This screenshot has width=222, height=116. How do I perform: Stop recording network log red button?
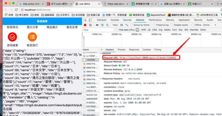85,25
